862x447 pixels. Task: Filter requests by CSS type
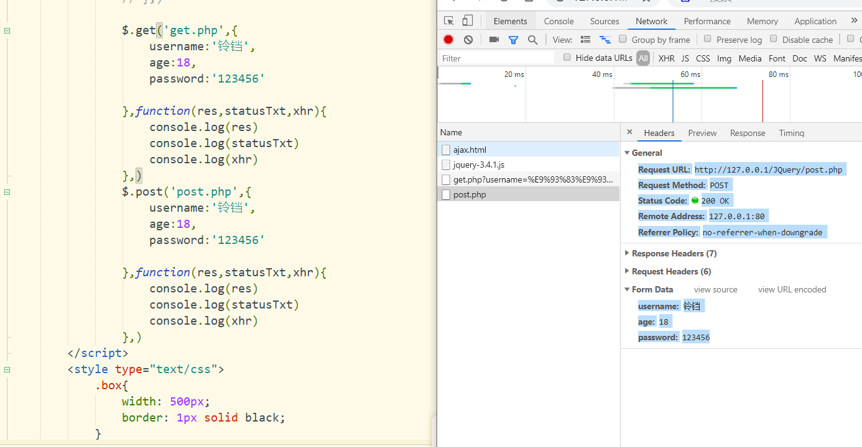click(703, 58)
